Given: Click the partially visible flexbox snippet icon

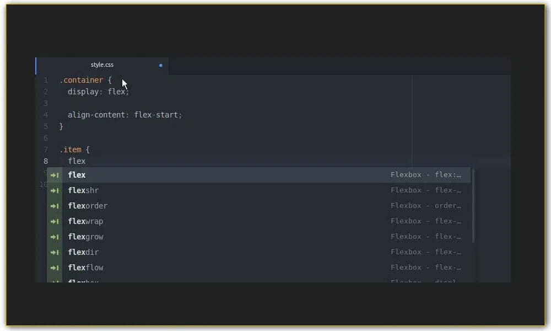Looking at the screenshot, I should coord(55,281).
